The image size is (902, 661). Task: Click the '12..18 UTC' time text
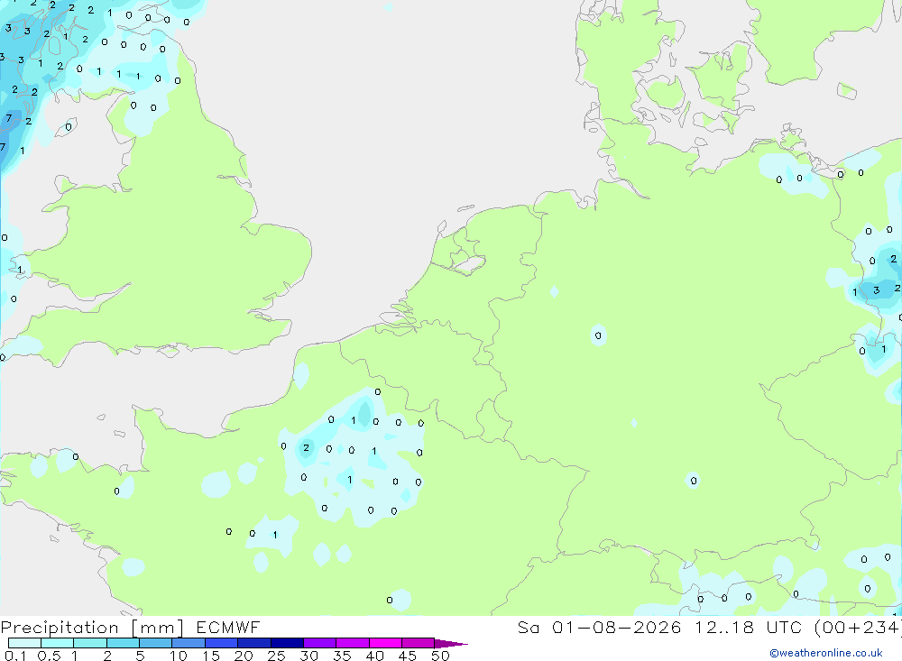748,627
